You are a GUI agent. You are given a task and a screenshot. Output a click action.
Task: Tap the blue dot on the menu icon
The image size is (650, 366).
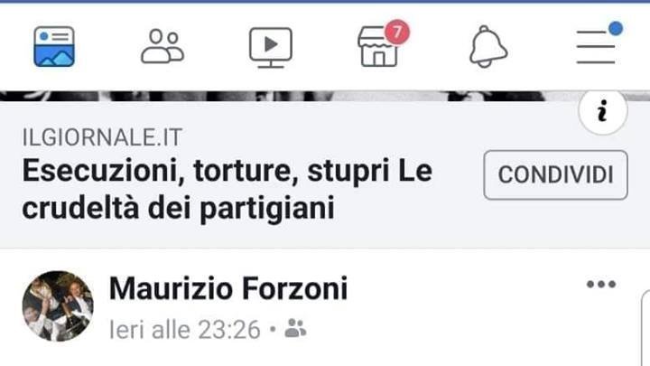pyautogui.click(x=616, y=29)
